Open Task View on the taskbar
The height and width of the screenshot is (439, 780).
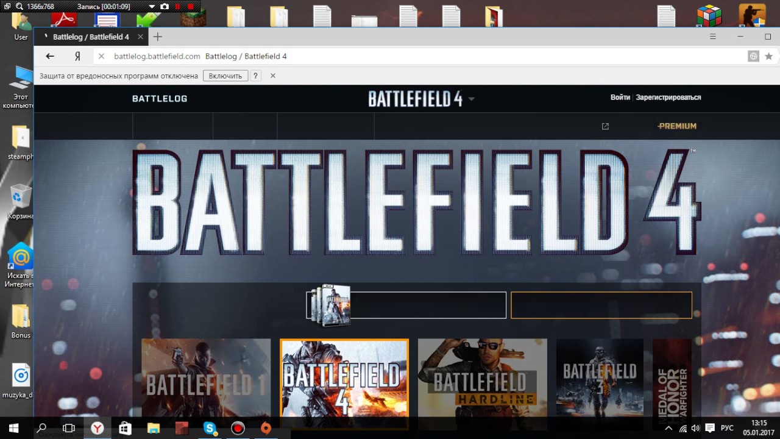tap(69, 428)
